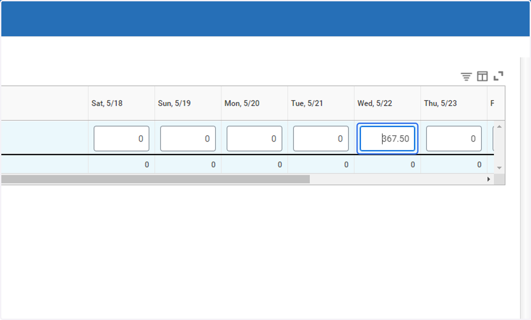Click the total cell under Sun, 5/19
The image size is (531, 320).
click(x=188, y=165)
